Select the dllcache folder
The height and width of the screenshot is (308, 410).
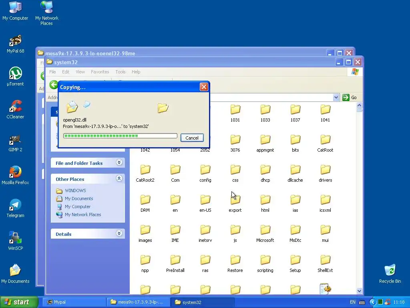tap(295, 173)
